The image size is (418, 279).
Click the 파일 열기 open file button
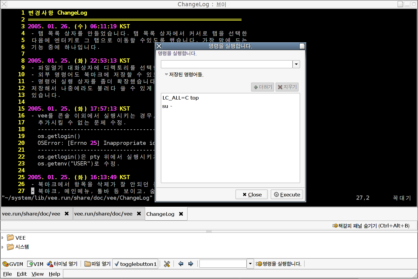[98, 264]
